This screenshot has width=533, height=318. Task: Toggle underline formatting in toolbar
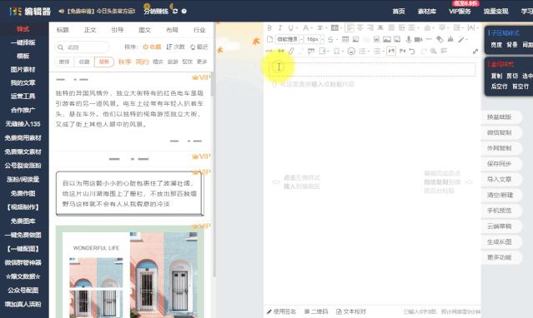(x=291, y=27)
